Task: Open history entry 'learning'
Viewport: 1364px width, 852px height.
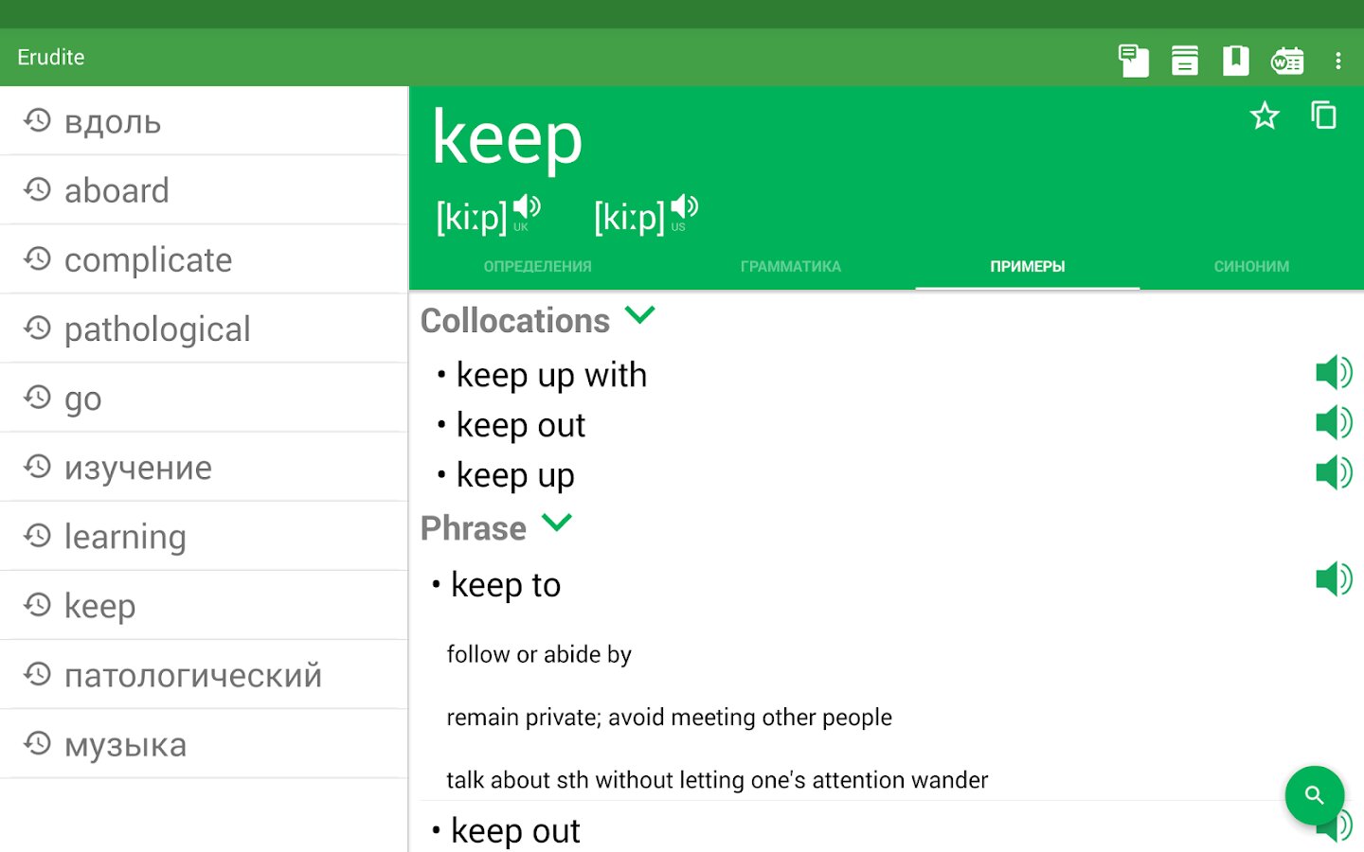Action: pos(204,536)
